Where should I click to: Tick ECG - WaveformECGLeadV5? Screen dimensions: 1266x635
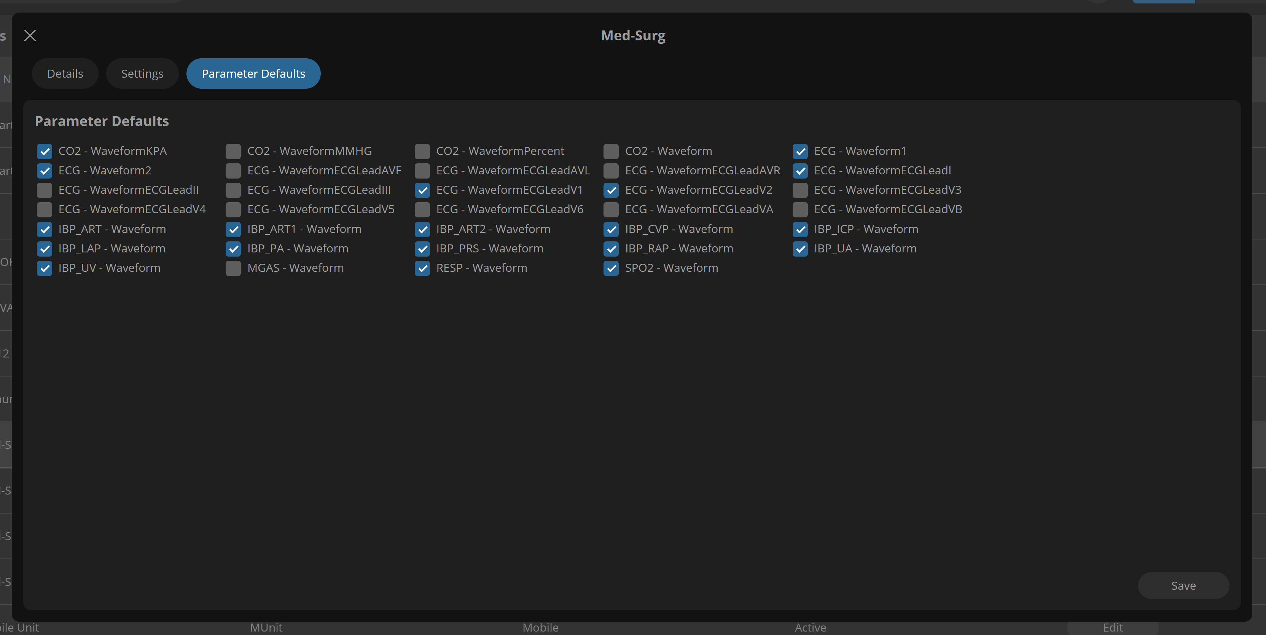click(x=233, y=209)
